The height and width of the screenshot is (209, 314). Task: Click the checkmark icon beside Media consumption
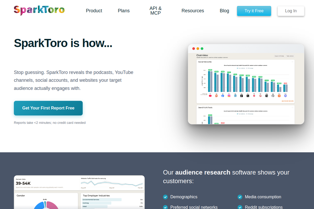click(240, 197)
